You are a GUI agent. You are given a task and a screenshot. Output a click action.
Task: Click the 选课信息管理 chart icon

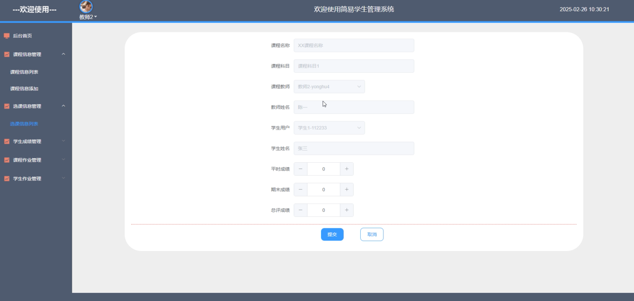(x=7, y=106)
